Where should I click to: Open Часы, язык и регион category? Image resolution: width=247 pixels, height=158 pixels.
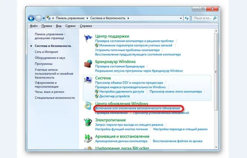(50, 92)
